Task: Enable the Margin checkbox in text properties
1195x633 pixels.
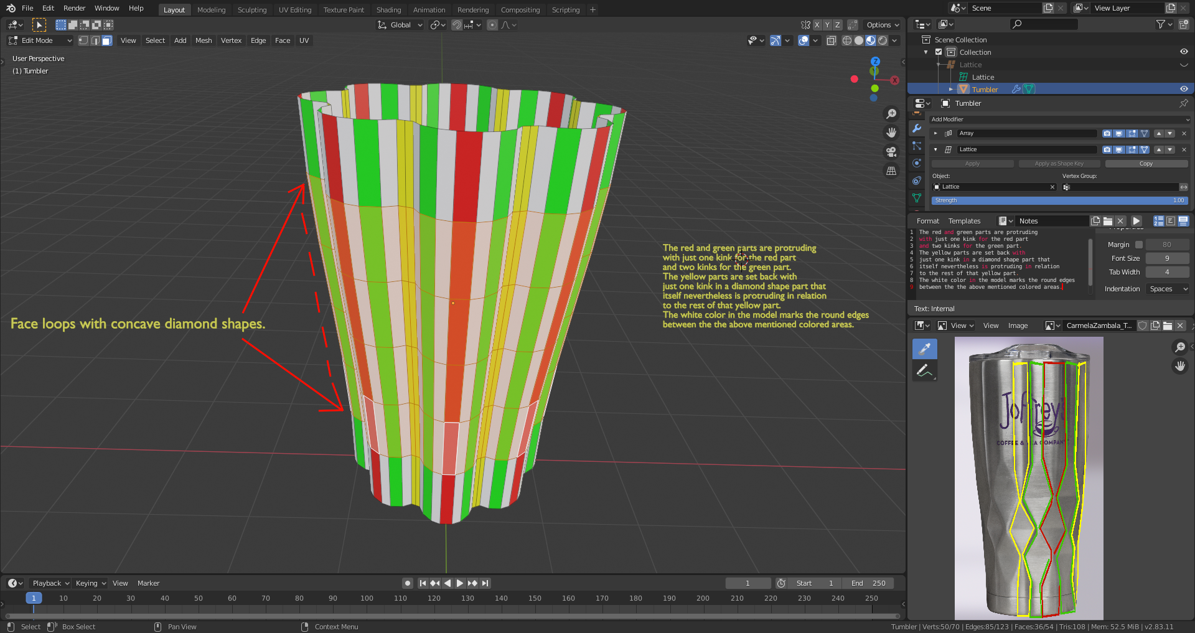Action: pos(1139,245)
